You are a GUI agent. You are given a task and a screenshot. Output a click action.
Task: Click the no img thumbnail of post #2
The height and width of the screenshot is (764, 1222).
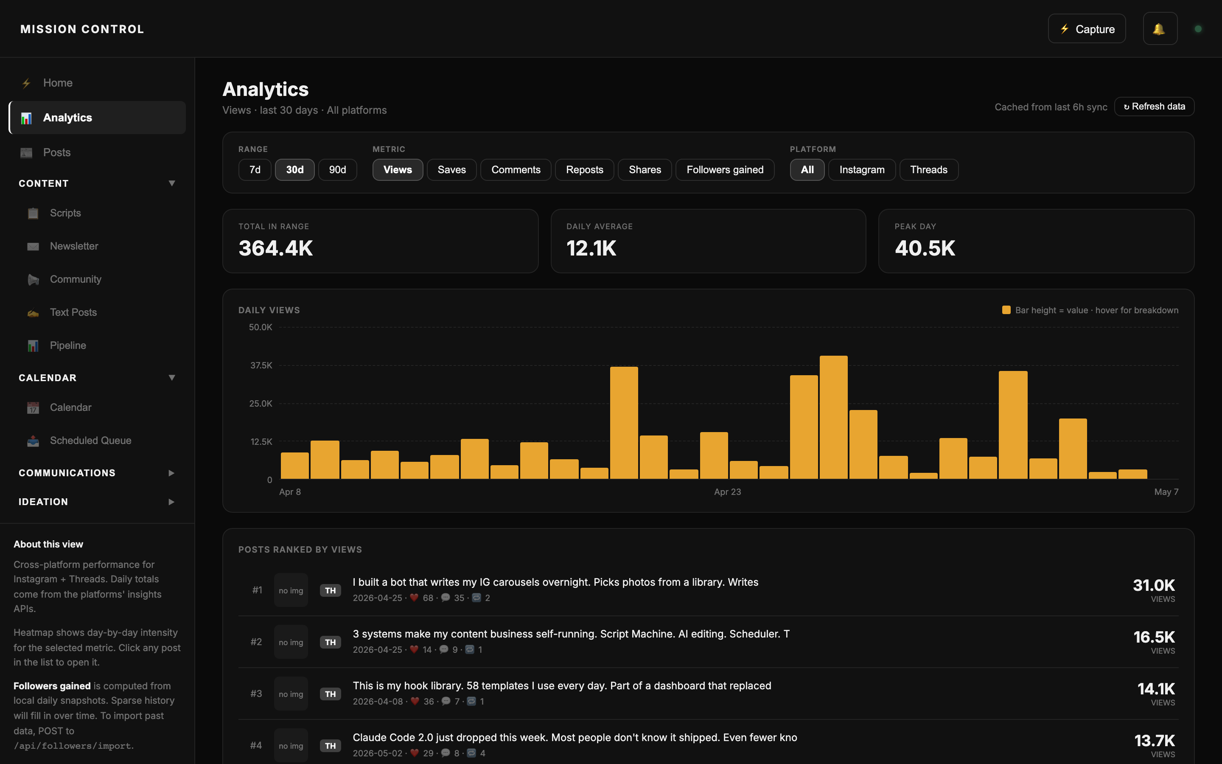tap(291, 642)
